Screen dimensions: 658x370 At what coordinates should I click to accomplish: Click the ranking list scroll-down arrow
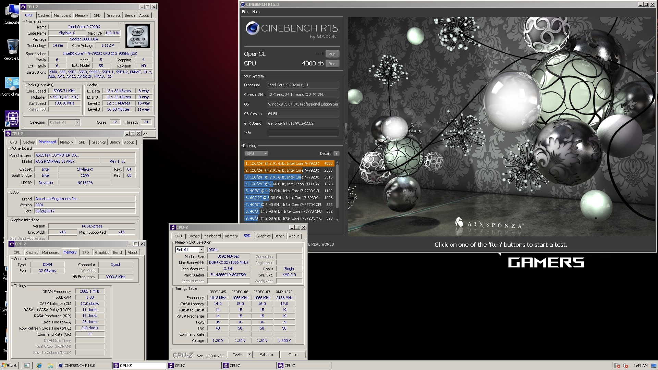[x=337, y=220]
